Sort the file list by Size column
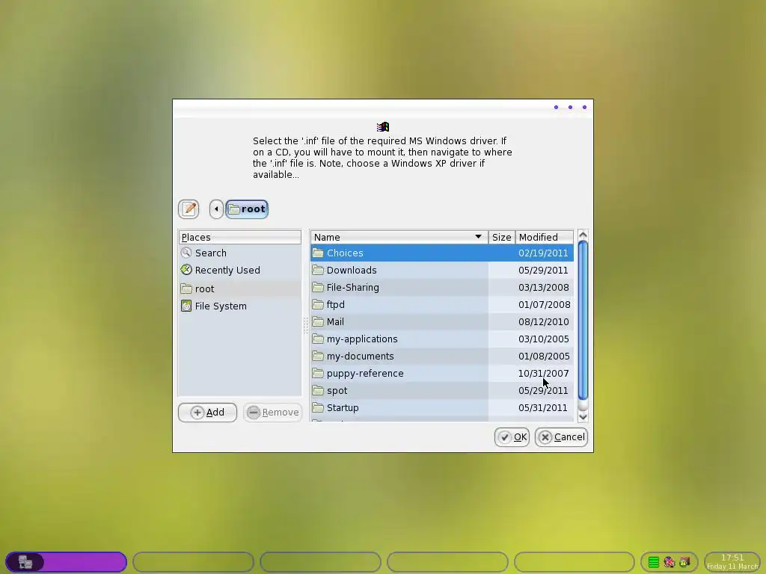 pos(502,237)
